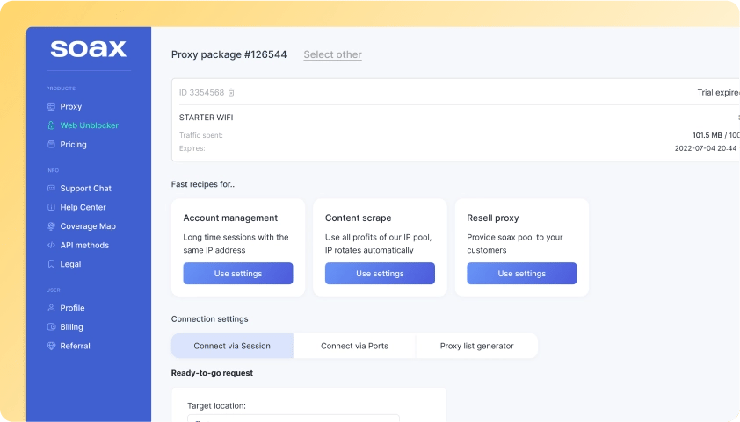
Task: Open the Target location dropdown
Action: point(294,418)
